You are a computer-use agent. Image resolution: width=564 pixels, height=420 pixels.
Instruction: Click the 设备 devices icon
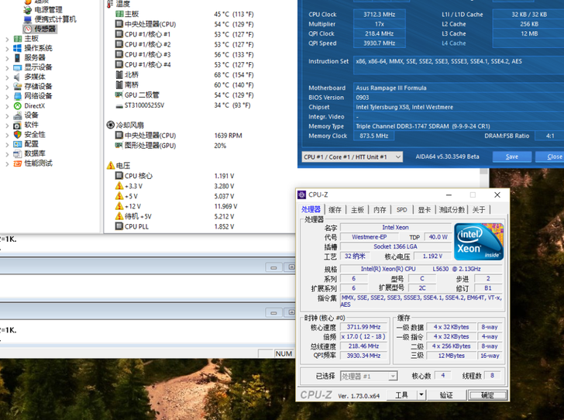click(17, 115)
